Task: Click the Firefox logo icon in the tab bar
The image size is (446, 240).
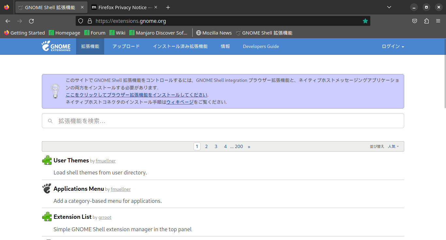Action: 7,7
